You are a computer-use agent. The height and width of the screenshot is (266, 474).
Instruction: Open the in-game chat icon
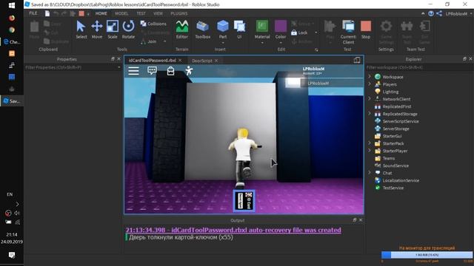(152, 71)
